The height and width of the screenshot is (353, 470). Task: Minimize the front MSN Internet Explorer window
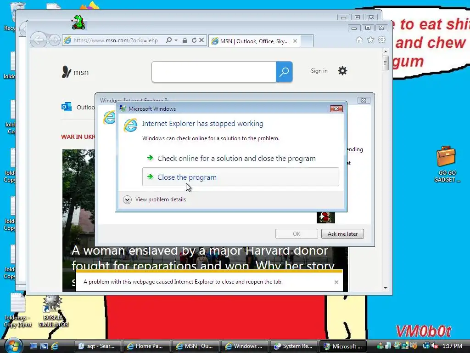pos(354,28)
